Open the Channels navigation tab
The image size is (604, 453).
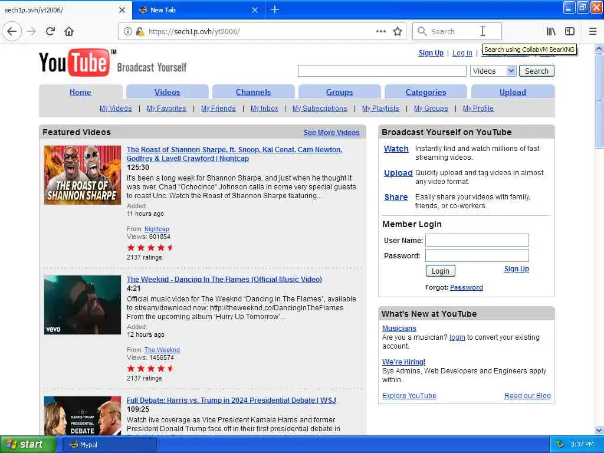pyautogui.click(x=253, y=92)
